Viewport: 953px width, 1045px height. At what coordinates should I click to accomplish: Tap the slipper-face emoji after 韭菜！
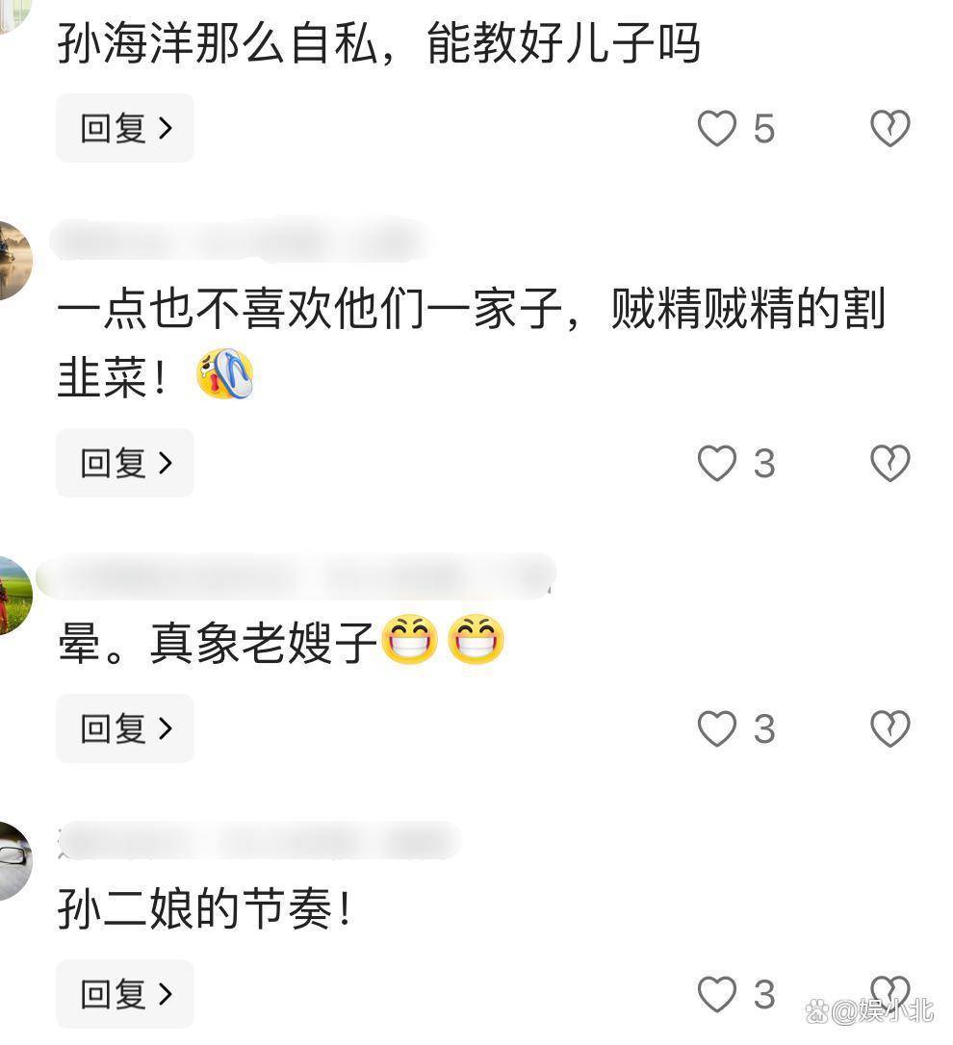pos(224,374)
